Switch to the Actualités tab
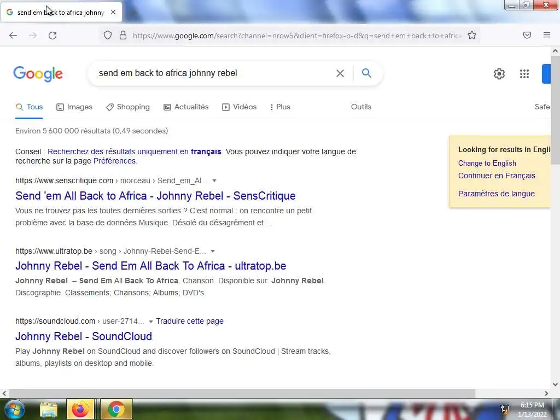 click(186, 107)
